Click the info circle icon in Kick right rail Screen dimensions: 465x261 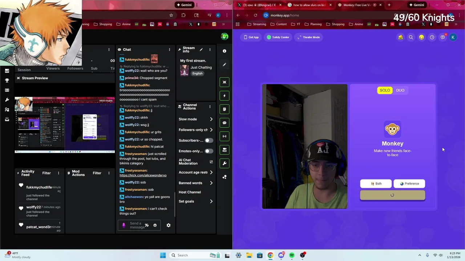click(x=225, y=51)
